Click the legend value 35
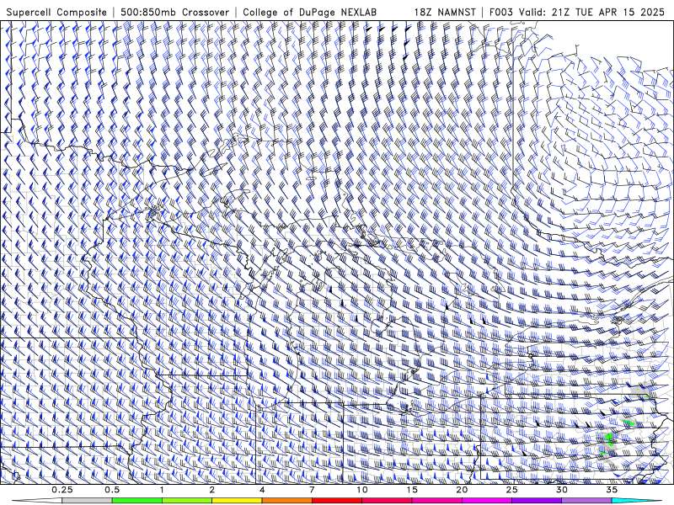674x505 pixels. [x=612, y=490]
